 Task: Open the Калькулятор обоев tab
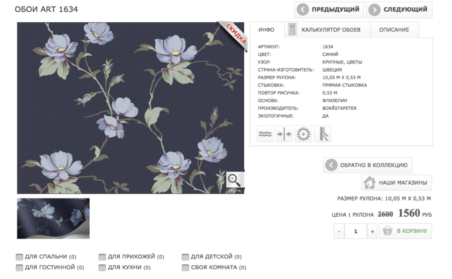(x=327, y=30)
